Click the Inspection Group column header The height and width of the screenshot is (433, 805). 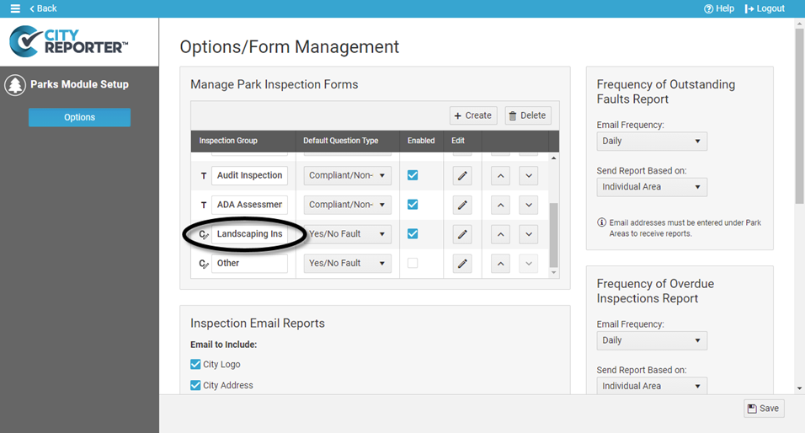tap(228, 141)
